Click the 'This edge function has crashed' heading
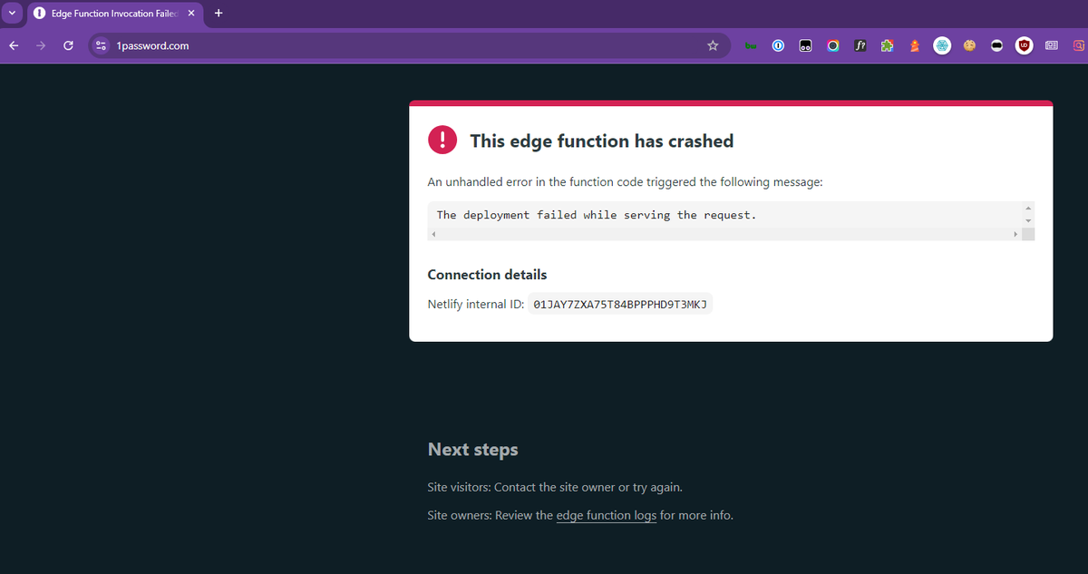 601,141
